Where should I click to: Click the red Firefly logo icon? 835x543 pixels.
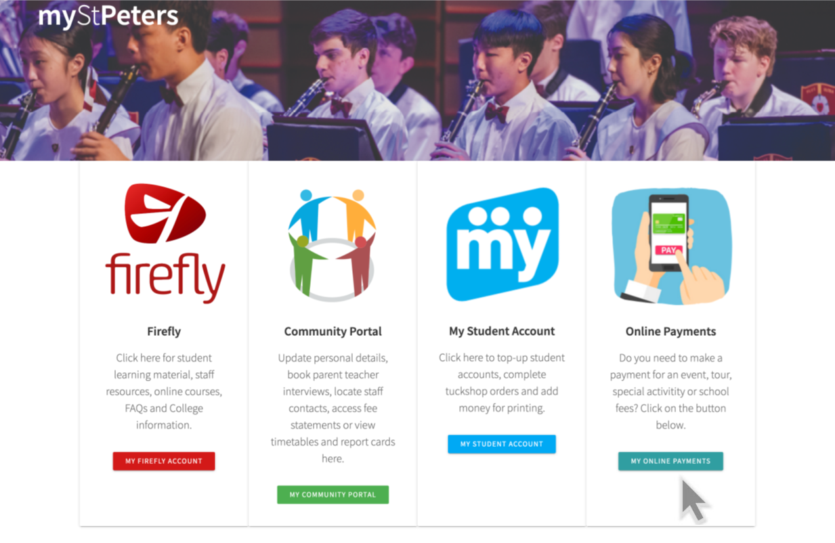click(x=165, y=213)
